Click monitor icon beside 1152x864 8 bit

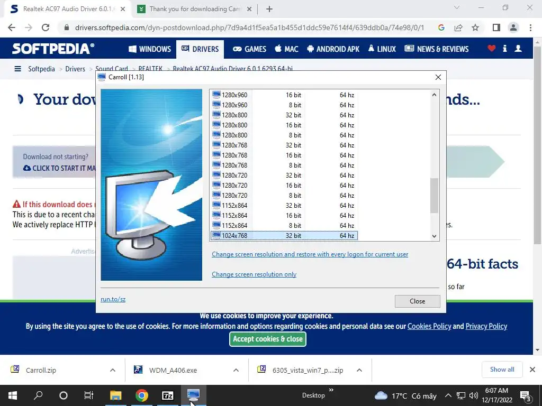point(216,225)
